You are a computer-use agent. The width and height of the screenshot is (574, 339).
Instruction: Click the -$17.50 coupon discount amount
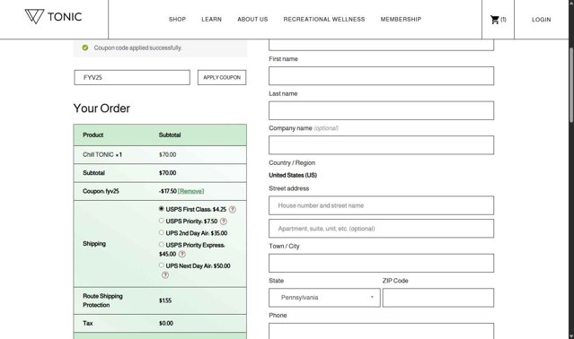coord(168,191)
